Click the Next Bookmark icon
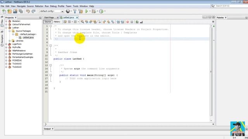The height and width of the screenshot is (139, 248). 108,22
